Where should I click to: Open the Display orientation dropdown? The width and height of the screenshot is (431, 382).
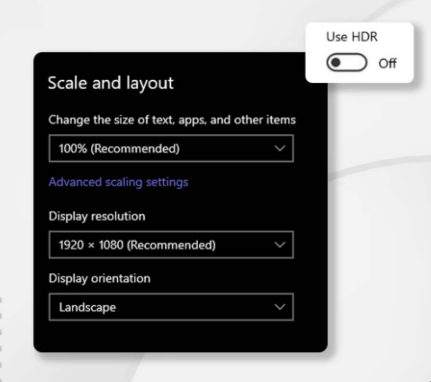(171, 307)
